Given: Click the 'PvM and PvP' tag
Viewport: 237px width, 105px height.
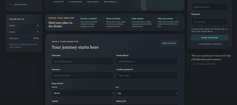Looking at the screenshot, I should pyautogui.click(x=59, y=2).
